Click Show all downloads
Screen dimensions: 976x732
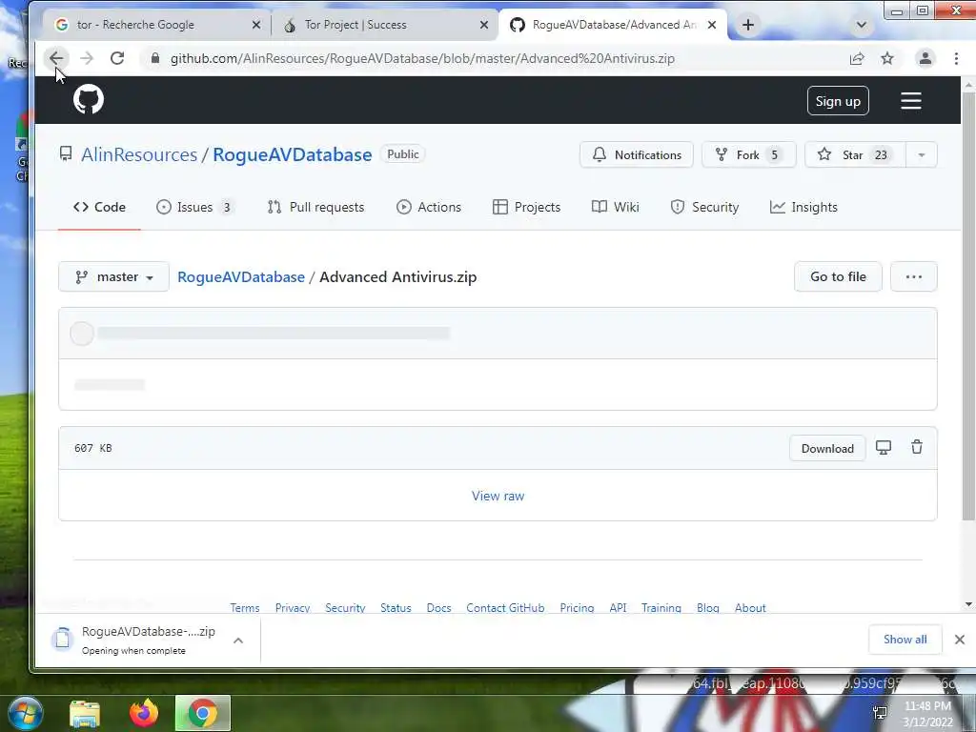click(x=905, y=640)
